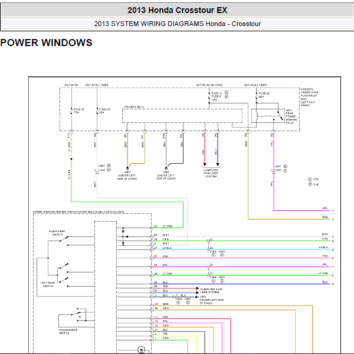Click 'PPL' wire label at pin 38
The image size is (354, 354).
tap(165, 265)
